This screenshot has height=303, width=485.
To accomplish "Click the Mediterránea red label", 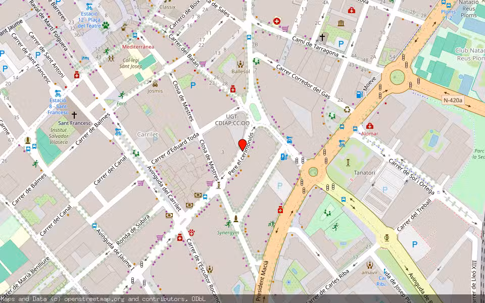I will (x=138, y=46).
